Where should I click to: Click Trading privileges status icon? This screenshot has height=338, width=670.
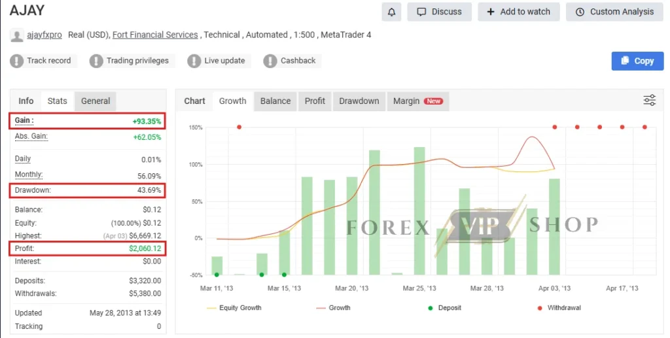pyautogui.click(x=96, y=61)
